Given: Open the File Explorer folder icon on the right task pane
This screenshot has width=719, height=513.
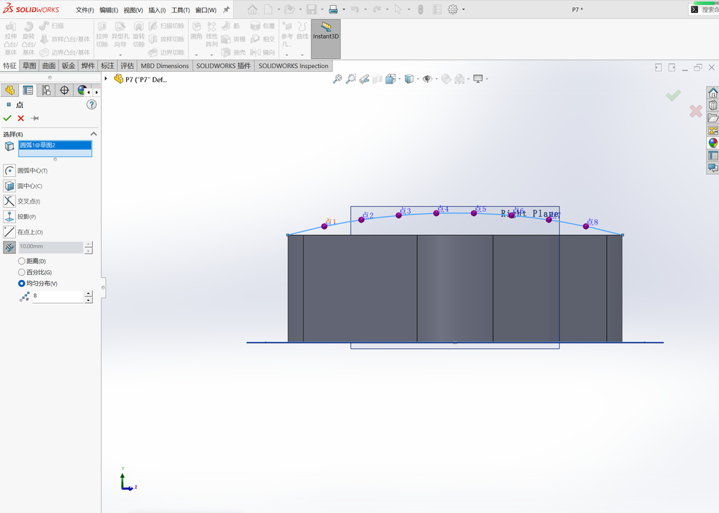Looking at the screenshot, I should pyautogui.click(x=713, y=118).
